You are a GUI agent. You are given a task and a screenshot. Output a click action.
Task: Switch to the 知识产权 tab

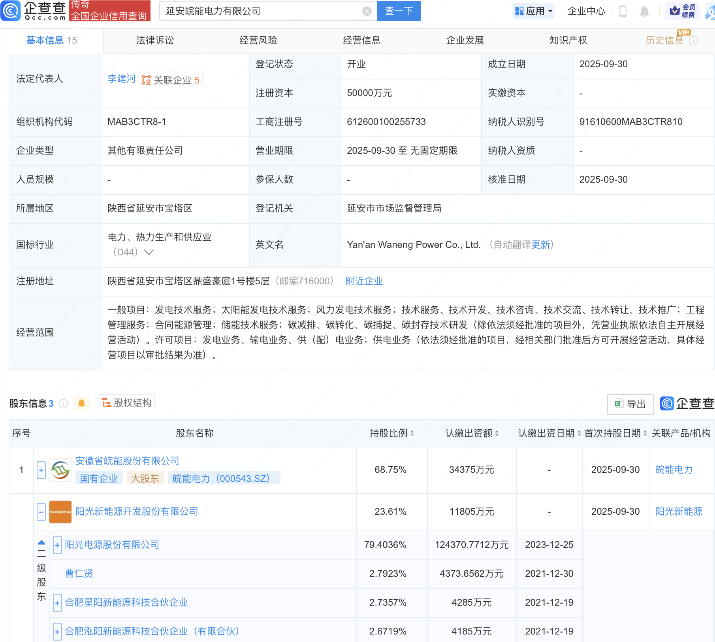[568, 40]
